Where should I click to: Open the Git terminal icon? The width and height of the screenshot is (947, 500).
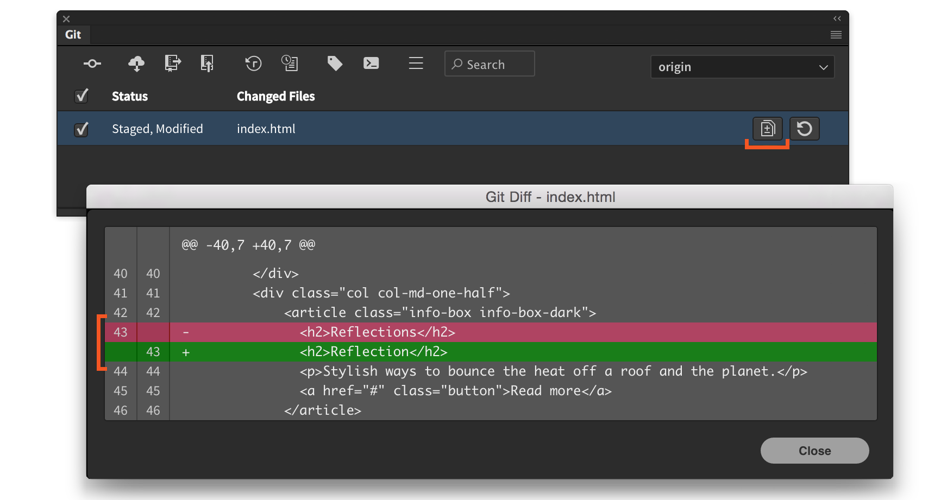pyautogui.click(x=372, y=64)
